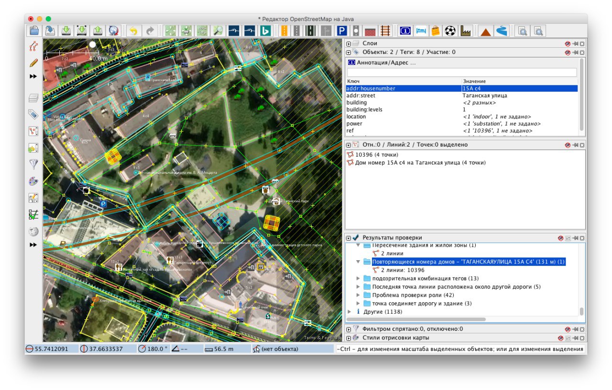Select the power tag row
Viewport: 612px width, 390px height.
tap(462, 124)
